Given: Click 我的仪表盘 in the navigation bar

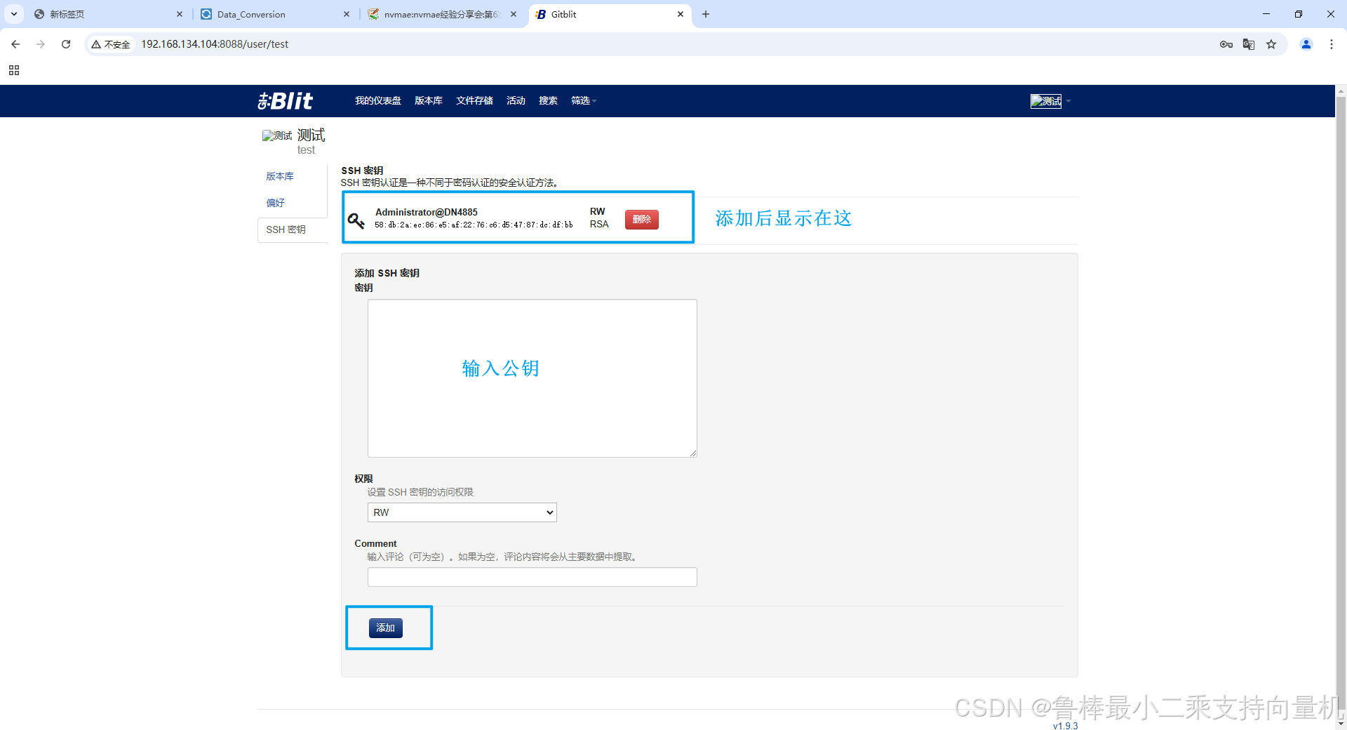Looking at the screenshot, I should pos(378,100).
